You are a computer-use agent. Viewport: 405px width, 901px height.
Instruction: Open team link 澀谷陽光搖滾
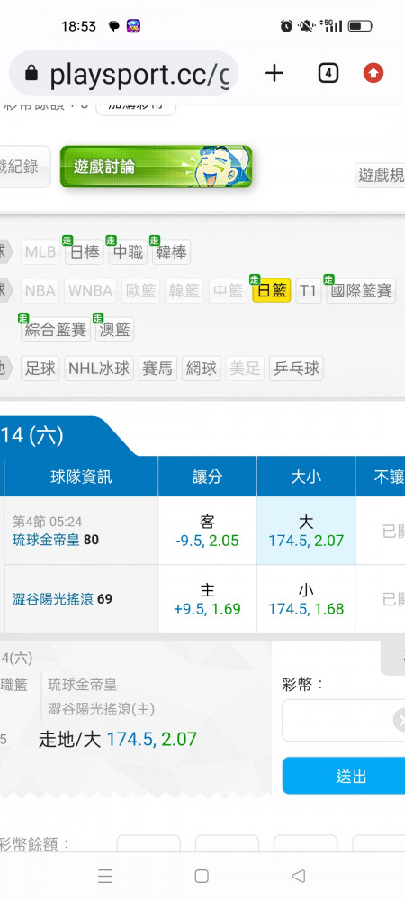pos(53,599)
